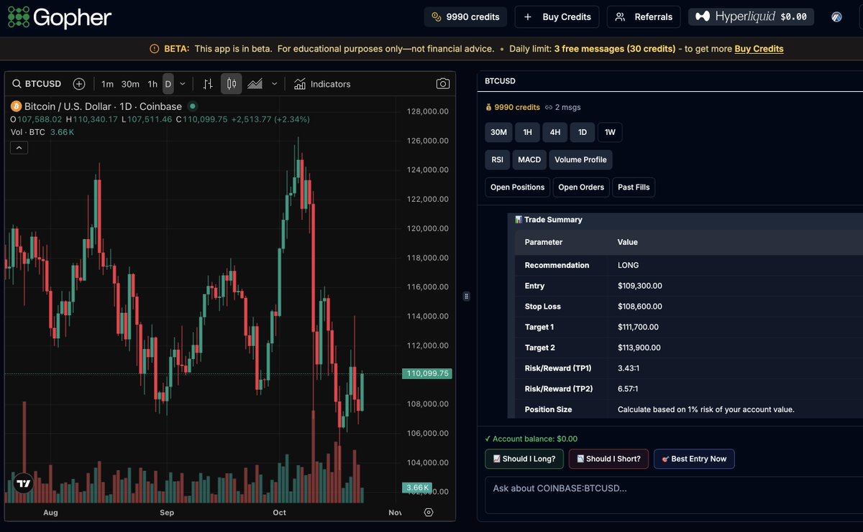Click the 2 msgs counter
The image size is (863, 532).
coord(563,107)
